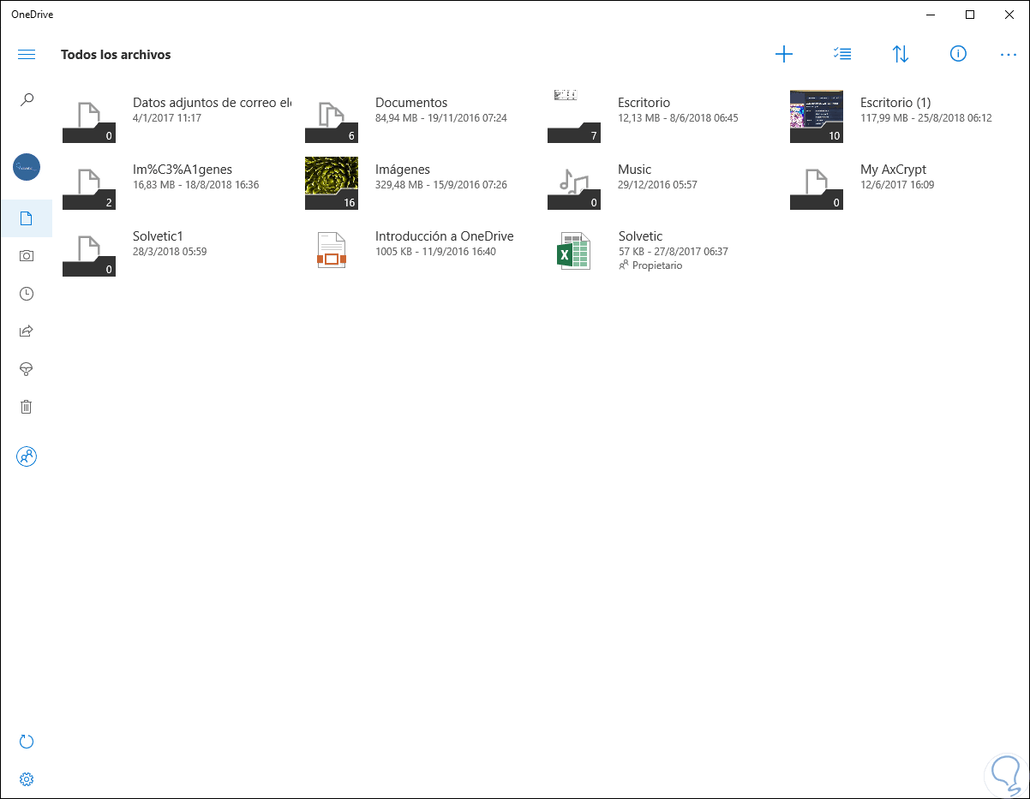
Task: Open the sort arrows icon
Action: [x=901, y=55]
